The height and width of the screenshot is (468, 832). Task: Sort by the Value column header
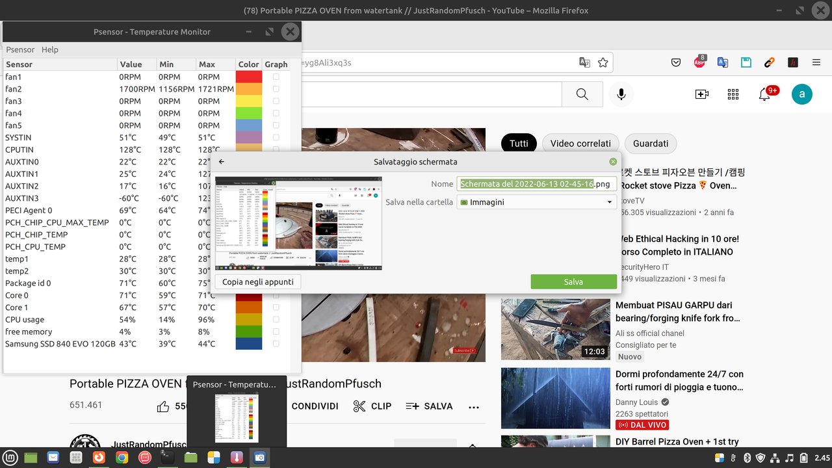(x=137, y=64)
